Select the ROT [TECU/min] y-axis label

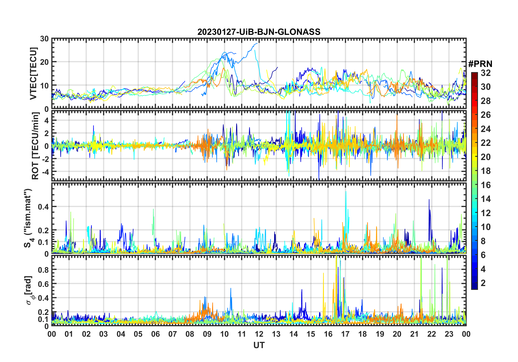click(x=35, y=146)
